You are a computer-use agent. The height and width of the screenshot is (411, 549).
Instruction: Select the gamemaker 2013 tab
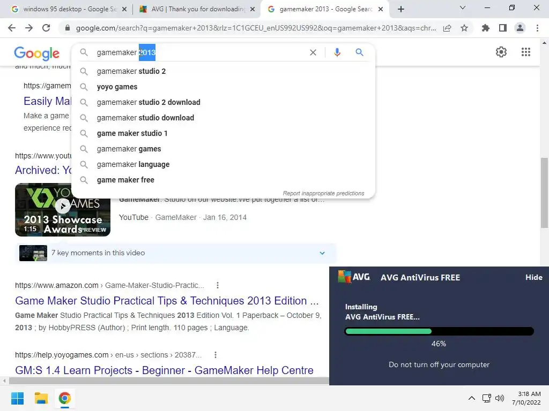(325, 9)
